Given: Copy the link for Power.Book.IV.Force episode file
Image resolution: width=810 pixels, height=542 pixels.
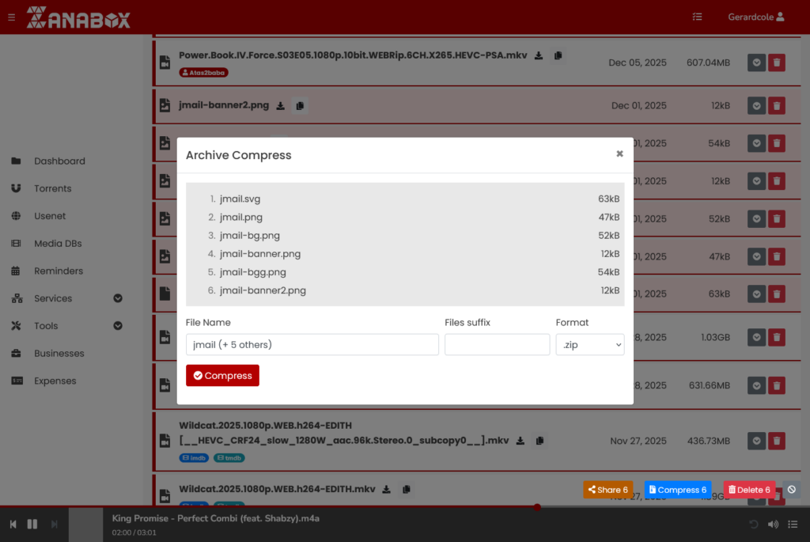Looking at the screenshot, I should 558,55.
